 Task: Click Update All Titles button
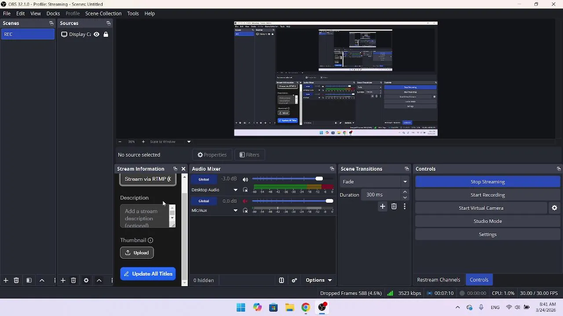tap(148, 274)
